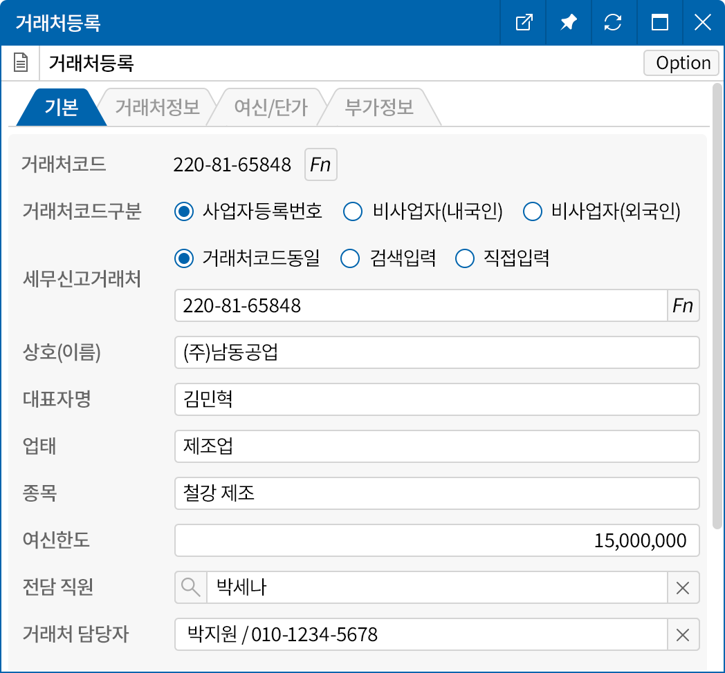The image size is (725, 673).
Task: Open the 여신/단가 tab
Action: click(270, 108)
